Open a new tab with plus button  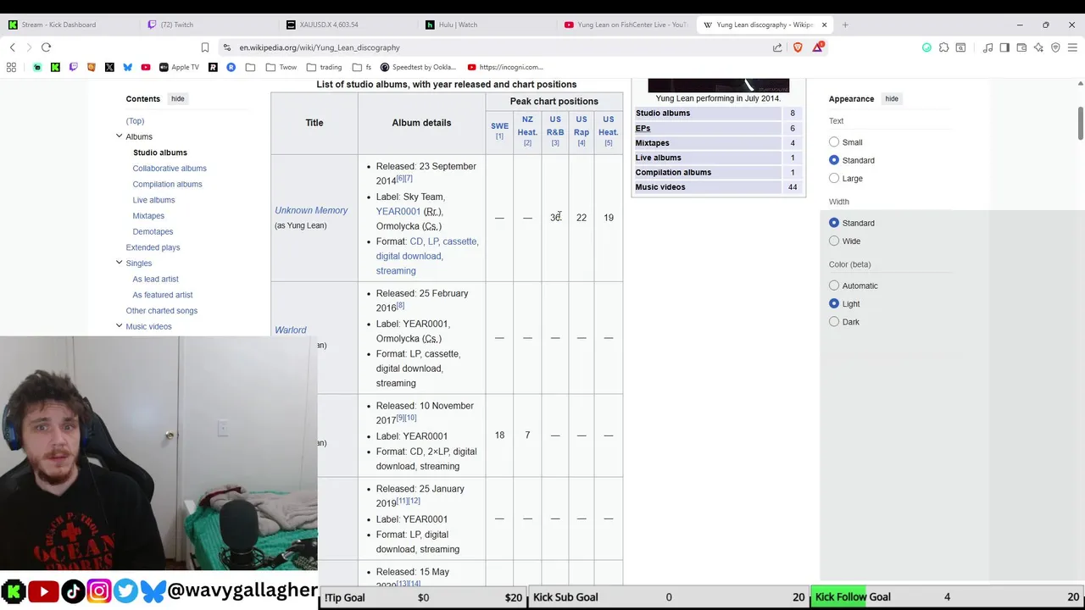coord(845,25)
